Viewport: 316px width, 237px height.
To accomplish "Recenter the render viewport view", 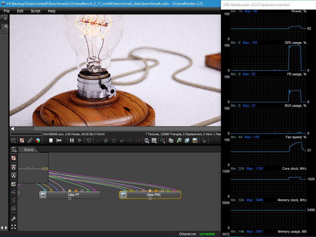I will [22, 140].
